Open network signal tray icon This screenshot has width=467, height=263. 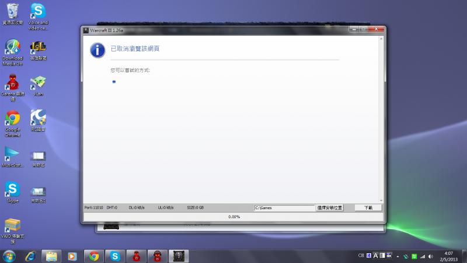(x=423, y=256)
